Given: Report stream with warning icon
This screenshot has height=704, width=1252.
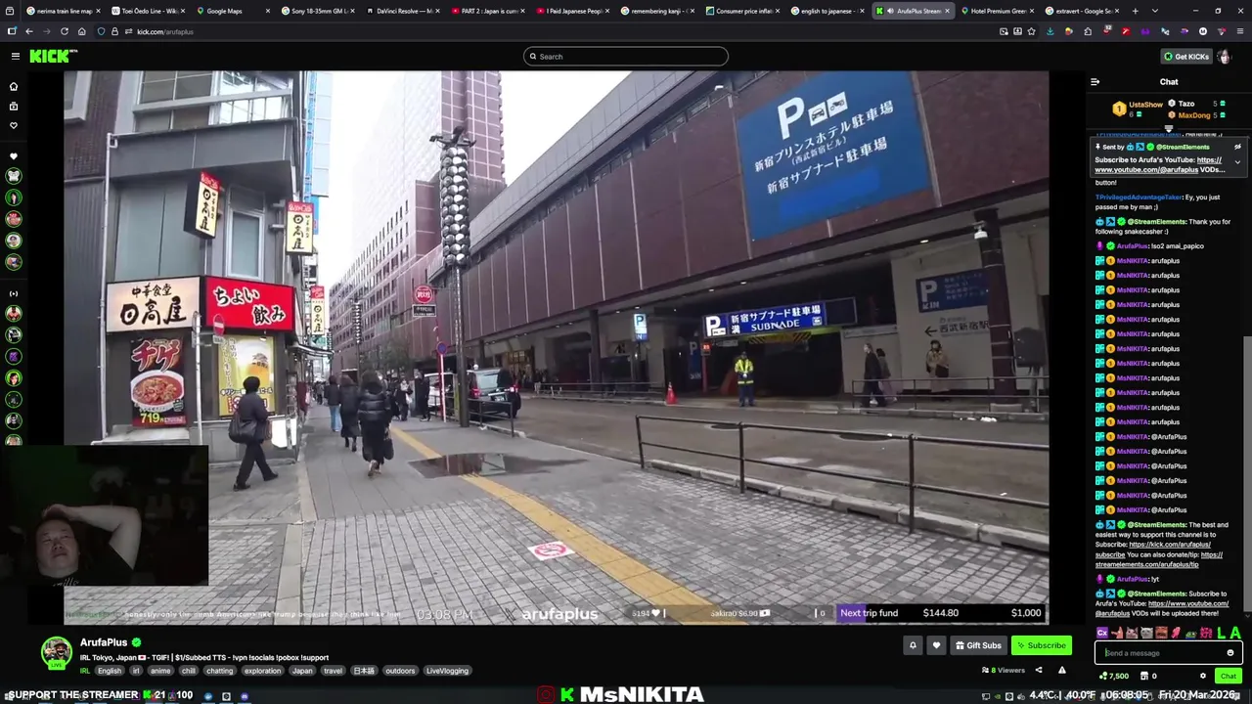Looking at the screenshot, I should [x=1062, y=670].
